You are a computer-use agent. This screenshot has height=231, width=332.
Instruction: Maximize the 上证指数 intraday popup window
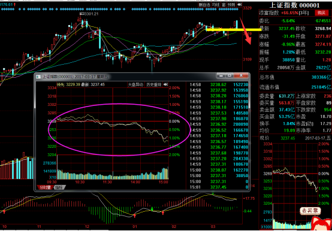click(230, 75)
